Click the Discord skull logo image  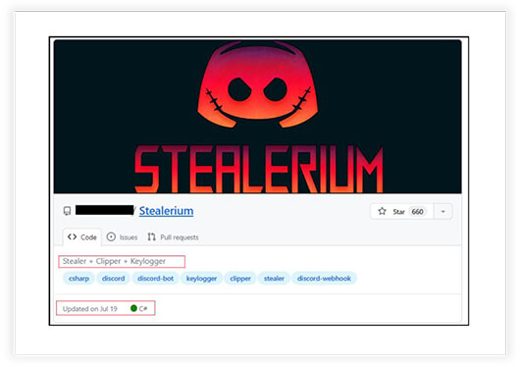pyautogui.click(x=258, y=85)
